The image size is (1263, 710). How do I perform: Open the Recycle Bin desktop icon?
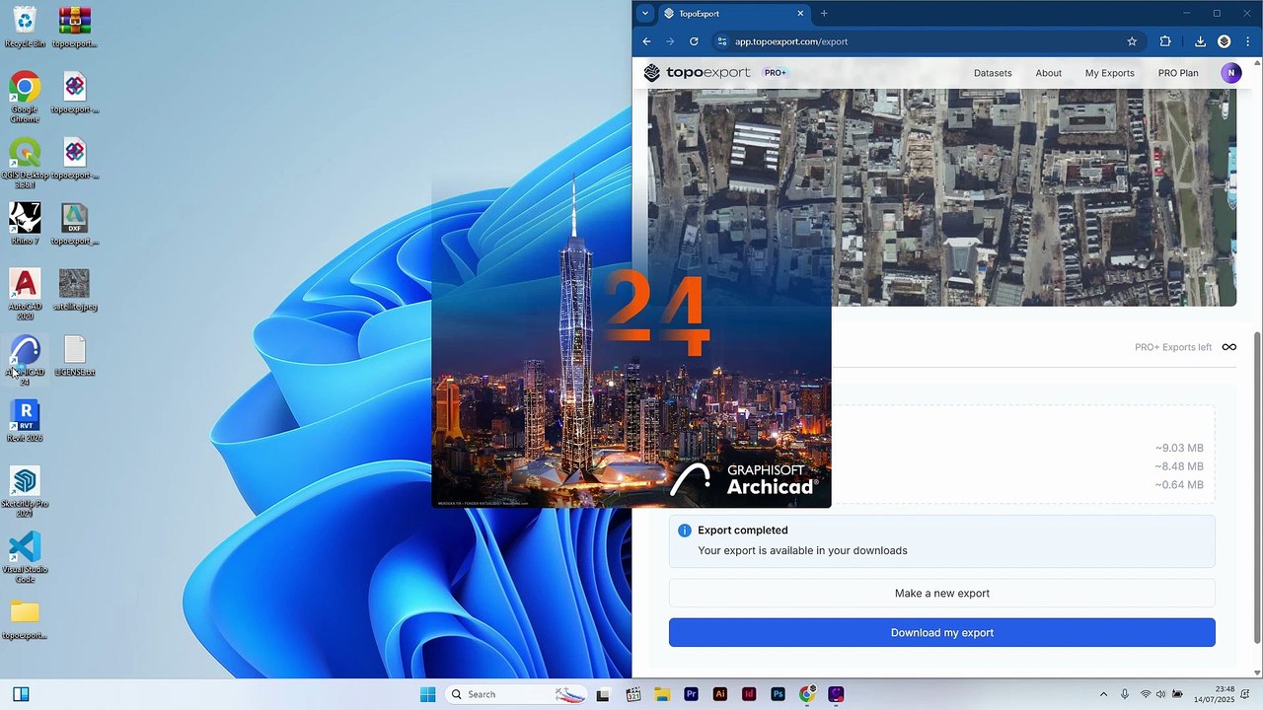25,27
